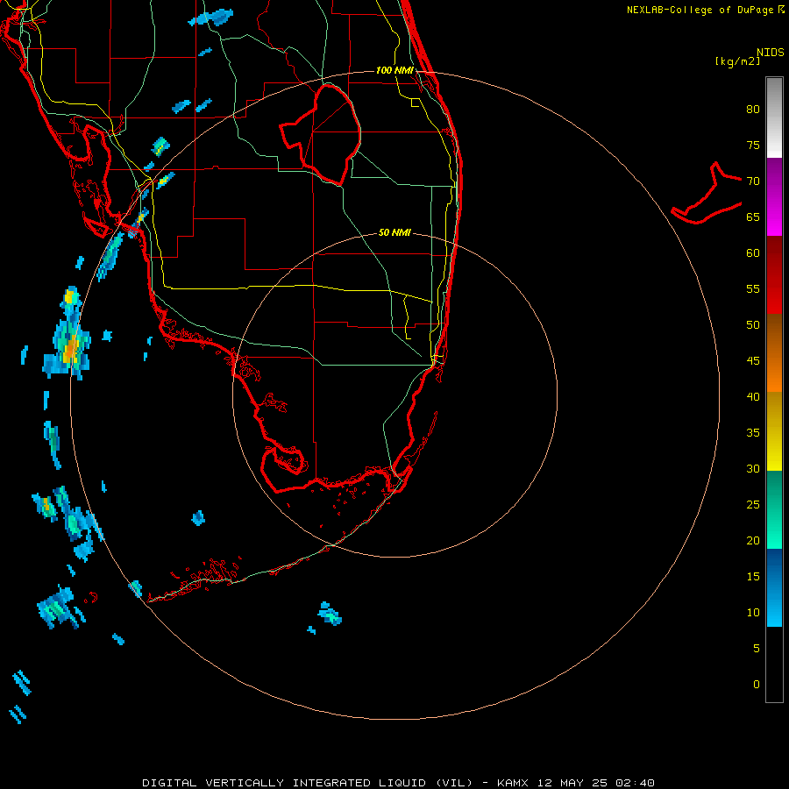Image resolution: width=789 pixels, height=789 pixels.
Task: Select the 25 value on the color scale
Action: point(753,505)
